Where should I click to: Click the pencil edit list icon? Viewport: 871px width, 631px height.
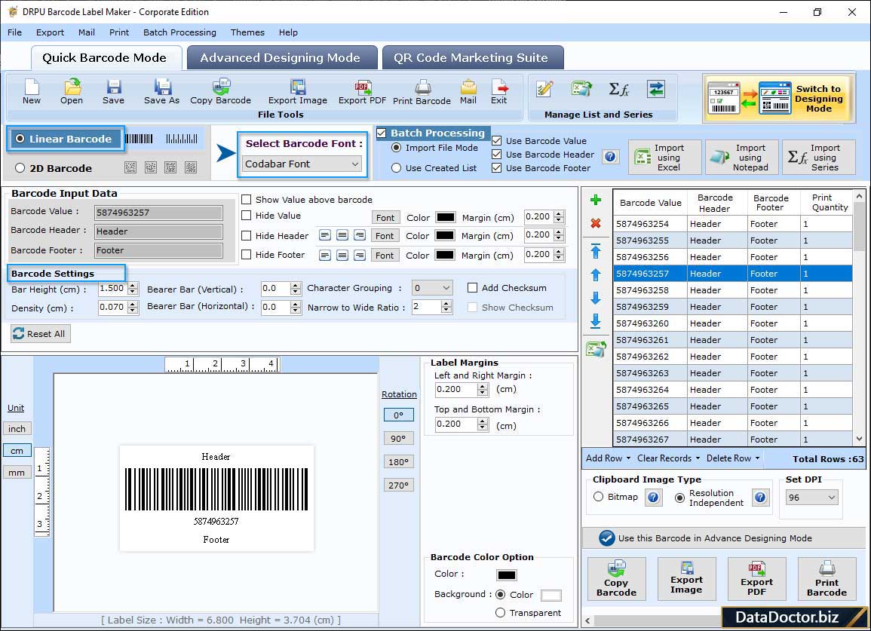[544, 89]
